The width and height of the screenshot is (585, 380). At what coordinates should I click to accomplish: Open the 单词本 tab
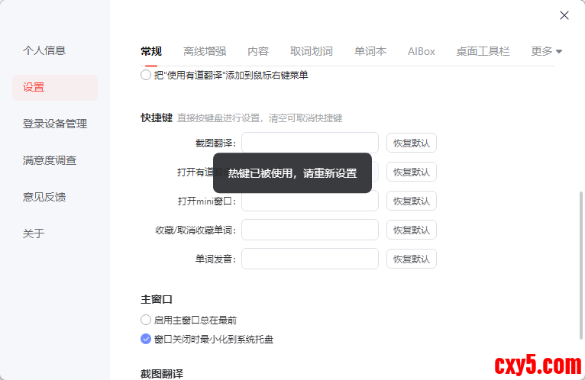[370, 52]
